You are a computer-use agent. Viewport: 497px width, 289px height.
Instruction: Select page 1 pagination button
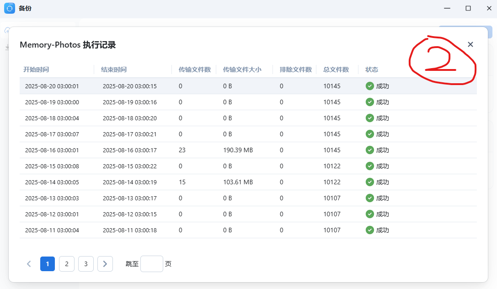click(x=48, y=264)
